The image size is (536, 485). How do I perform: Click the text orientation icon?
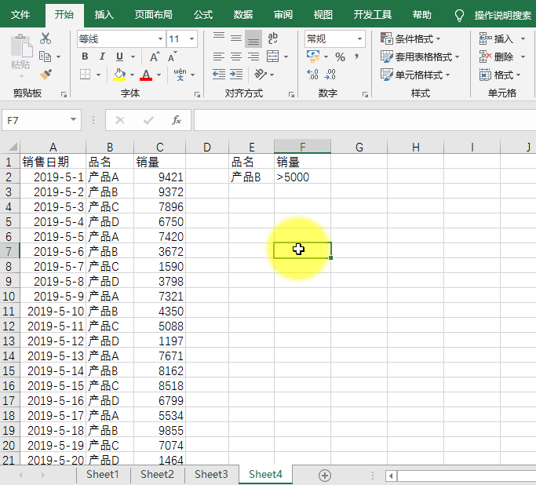pos(261,75)
